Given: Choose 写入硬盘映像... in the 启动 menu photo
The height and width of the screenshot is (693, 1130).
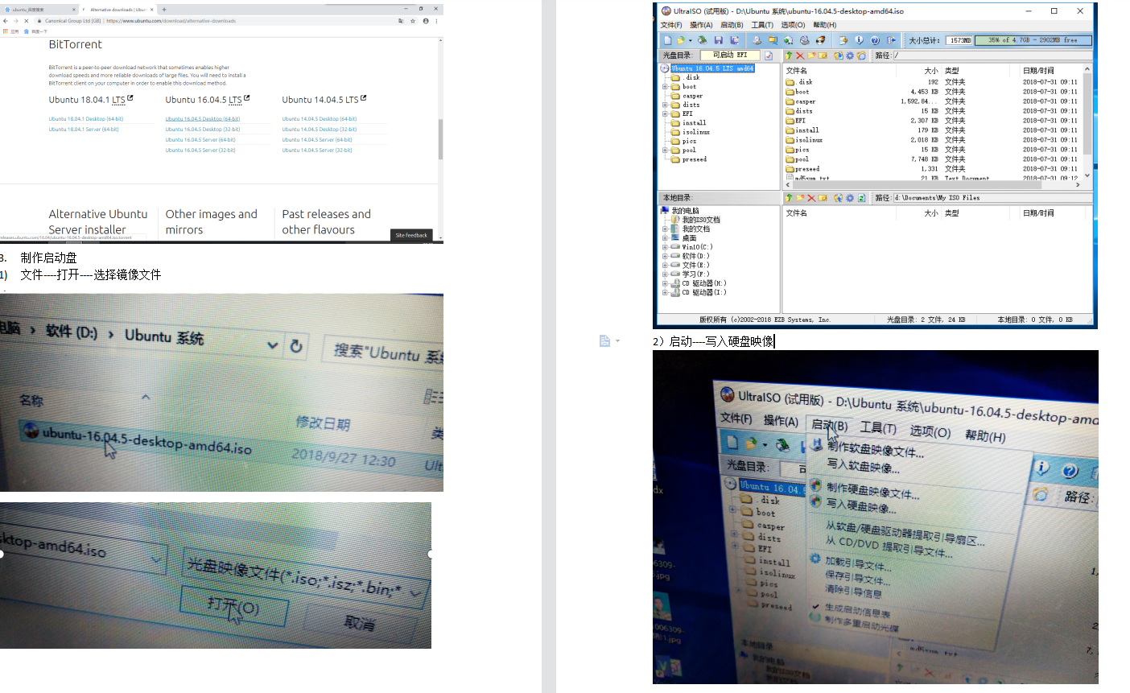Looking at the screenshot, I should click(x=860, y=505).
